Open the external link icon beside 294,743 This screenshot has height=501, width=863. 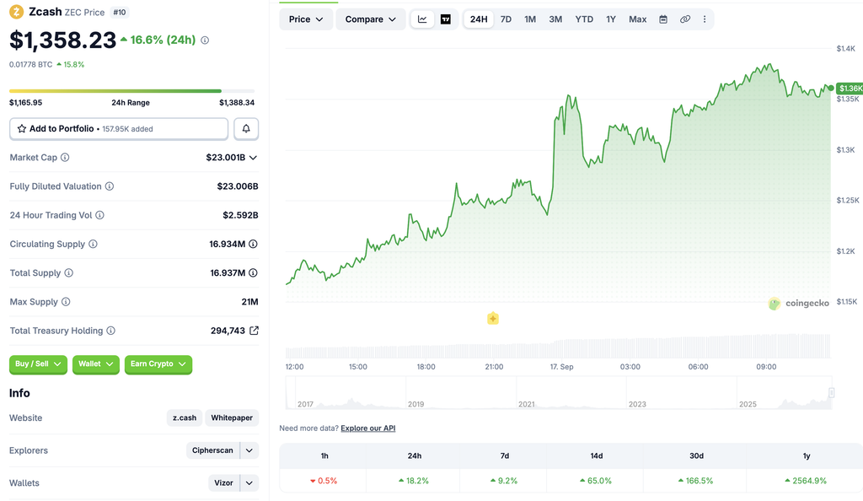[x=254, y=331]
